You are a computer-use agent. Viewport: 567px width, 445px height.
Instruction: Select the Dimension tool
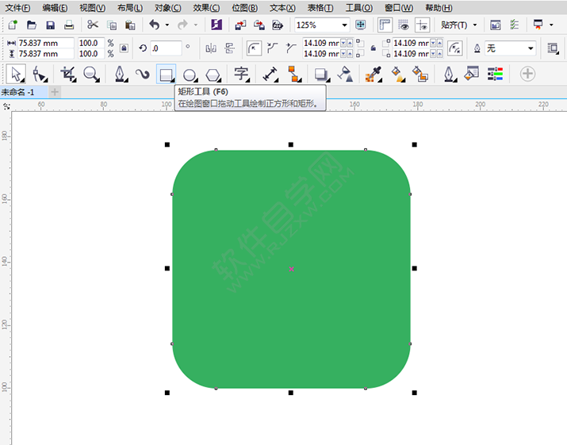click(270, 75)
